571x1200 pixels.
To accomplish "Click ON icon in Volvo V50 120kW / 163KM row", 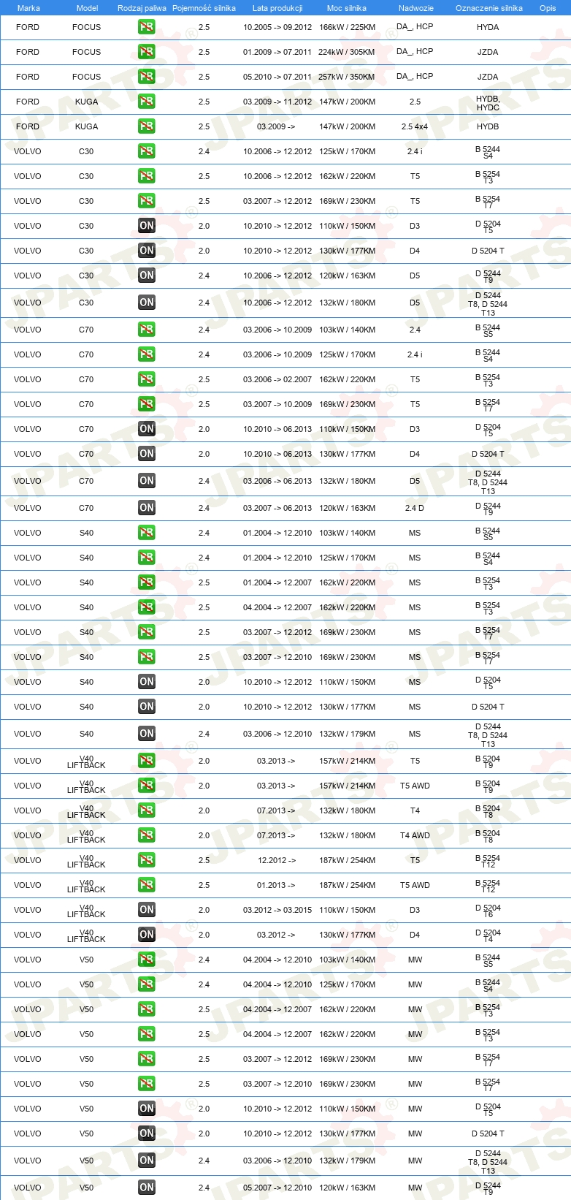I will (x=147, y=1188).
